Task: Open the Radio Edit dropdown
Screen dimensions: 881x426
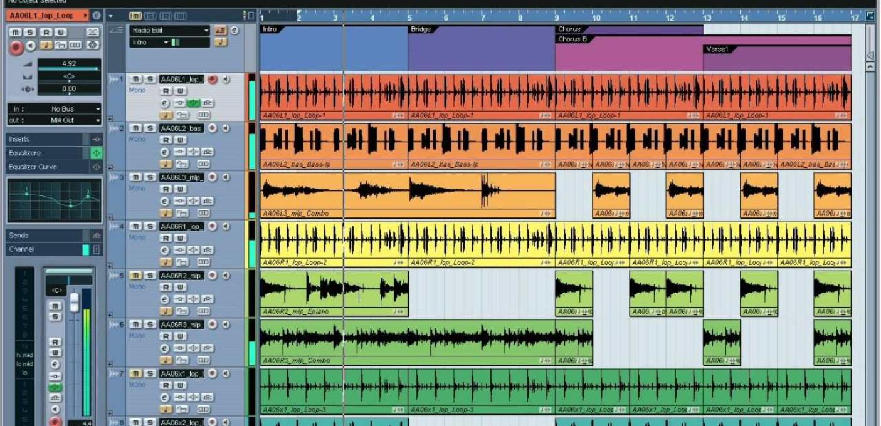Action: pos(207,29)
